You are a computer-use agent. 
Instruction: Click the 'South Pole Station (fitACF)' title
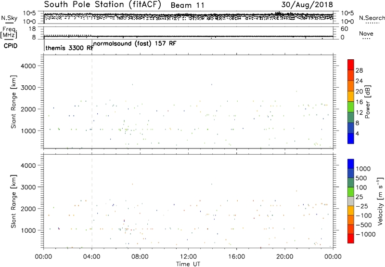coord(103,5)
